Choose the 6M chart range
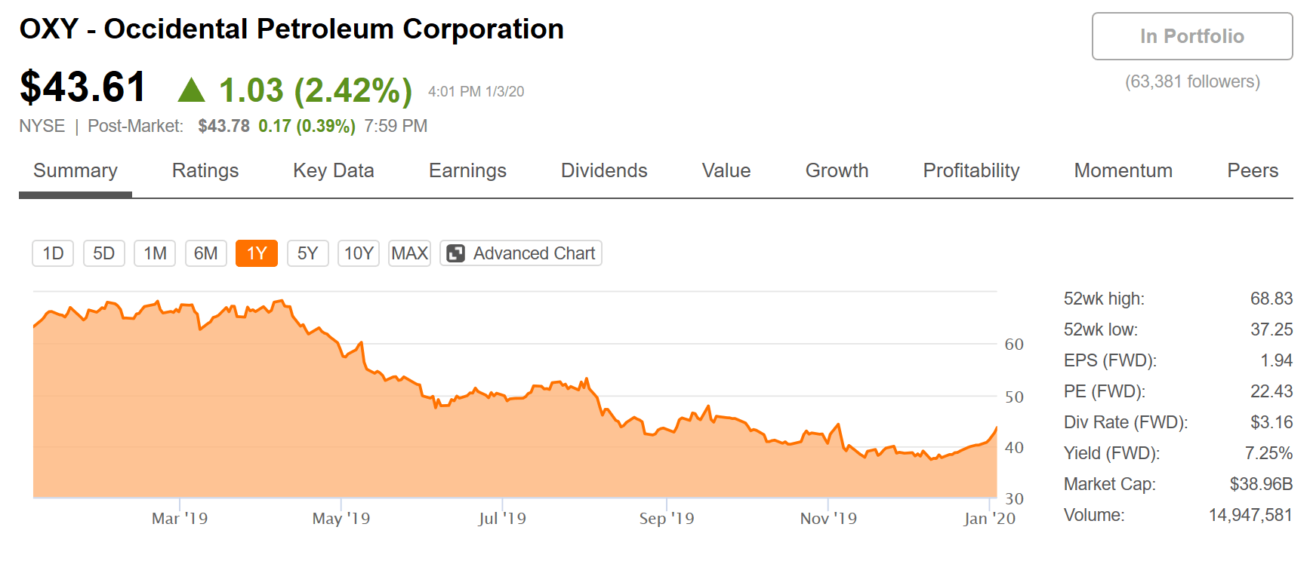Image resolution: width=1310 pixels, height=573 pixels. (206, 253)
